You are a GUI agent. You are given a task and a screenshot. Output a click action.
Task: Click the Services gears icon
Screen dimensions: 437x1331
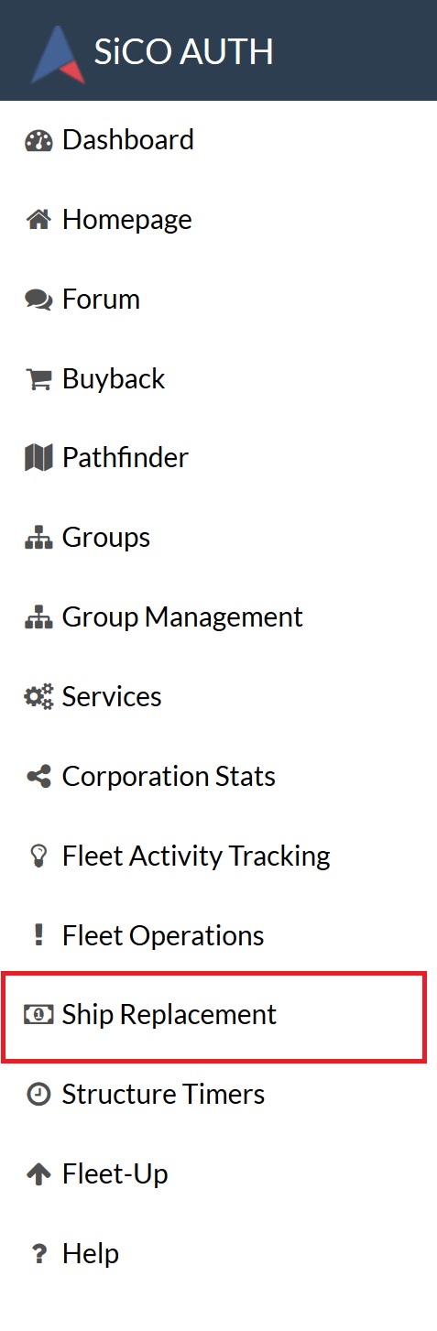click(38, 697)
